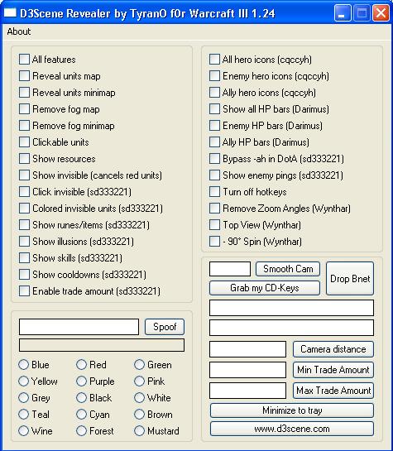Choose the Cyan radio button
Image resolution: width=393 pixels, height=451 pixels.
pyautogui.click(x=82, y=415)
